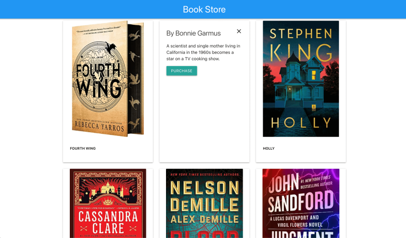Viewport: 406px width, 238px height.
Task: Click the Purchase button
Action: [181, 71]
